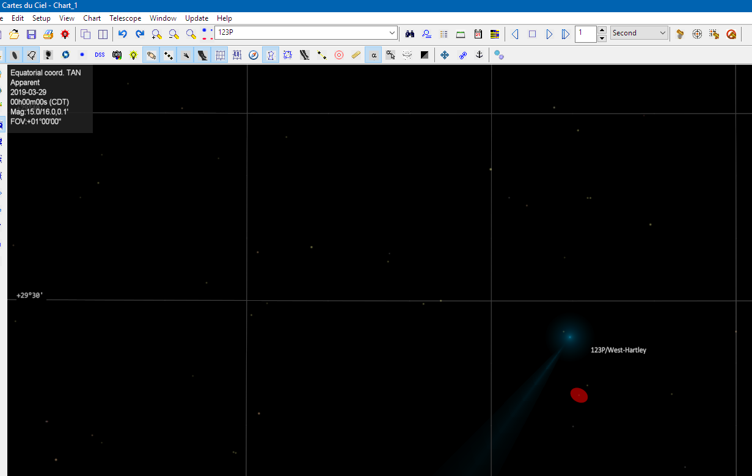Click the save chart floppy icon
Viewport: 752px width, 476px height.
[31, 34]
